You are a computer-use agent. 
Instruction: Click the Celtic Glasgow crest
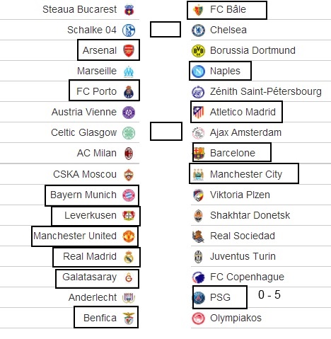[129, 133]
